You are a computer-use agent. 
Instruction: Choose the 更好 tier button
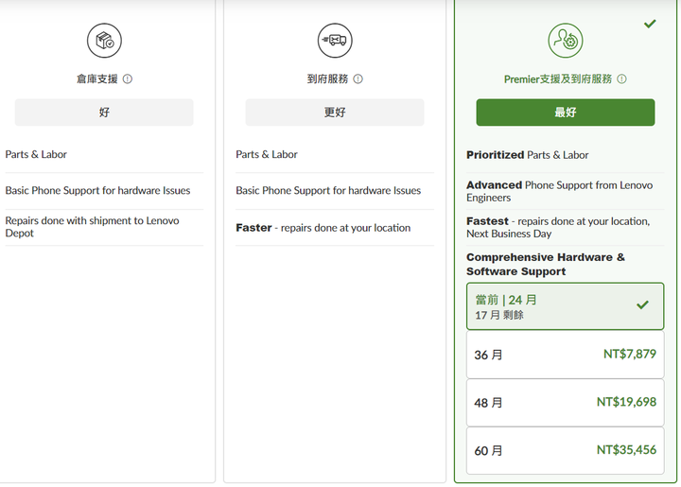pyautogui.click(x=335, y=113)
